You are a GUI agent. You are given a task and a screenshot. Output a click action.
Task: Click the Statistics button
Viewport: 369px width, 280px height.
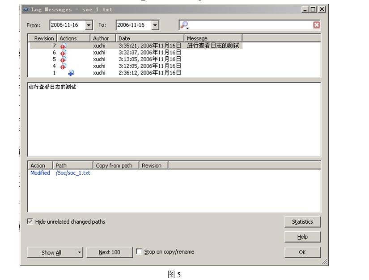click(x=302, y=222)
